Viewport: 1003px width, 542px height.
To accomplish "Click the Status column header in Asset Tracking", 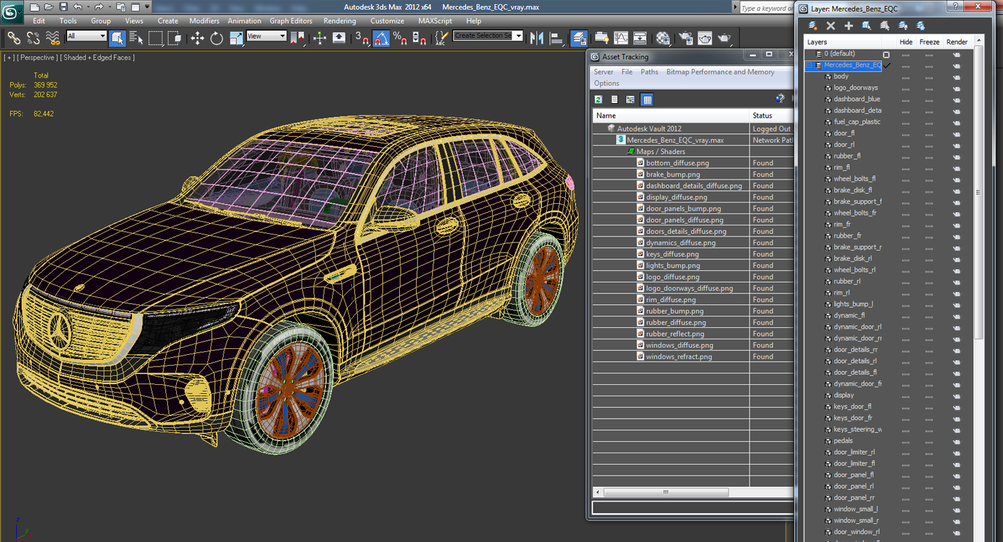I will click(772, 116).
